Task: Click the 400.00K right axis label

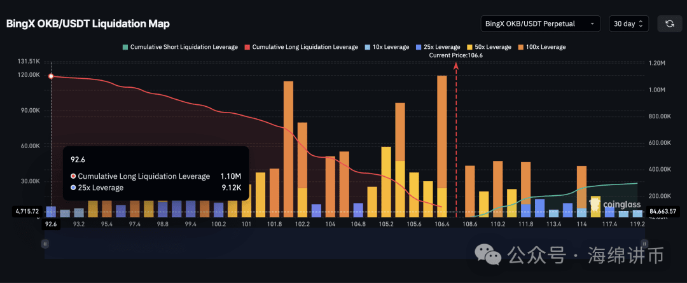Action: 660,169
